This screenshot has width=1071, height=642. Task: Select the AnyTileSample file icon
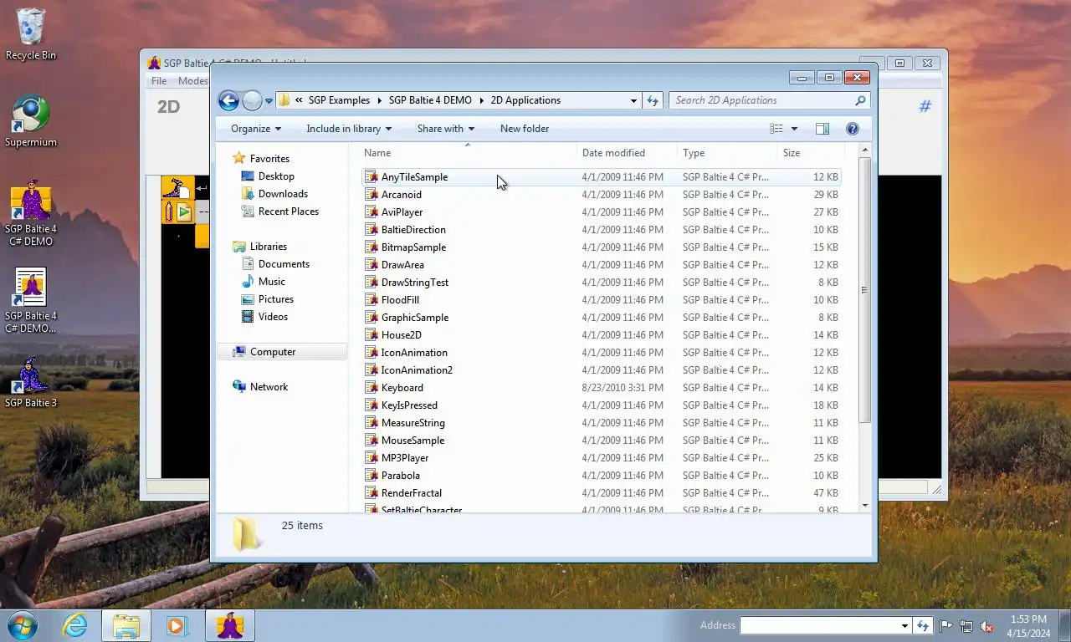click(x=372, y=177)
